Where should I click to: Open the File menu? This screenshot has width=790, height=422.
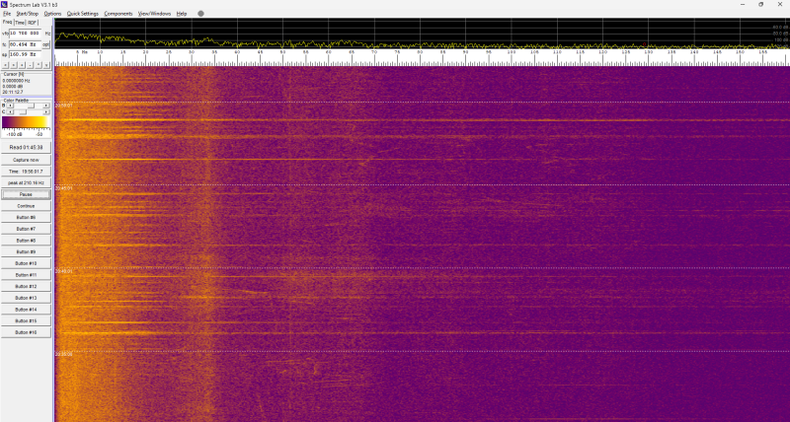[x=7, y=14]
